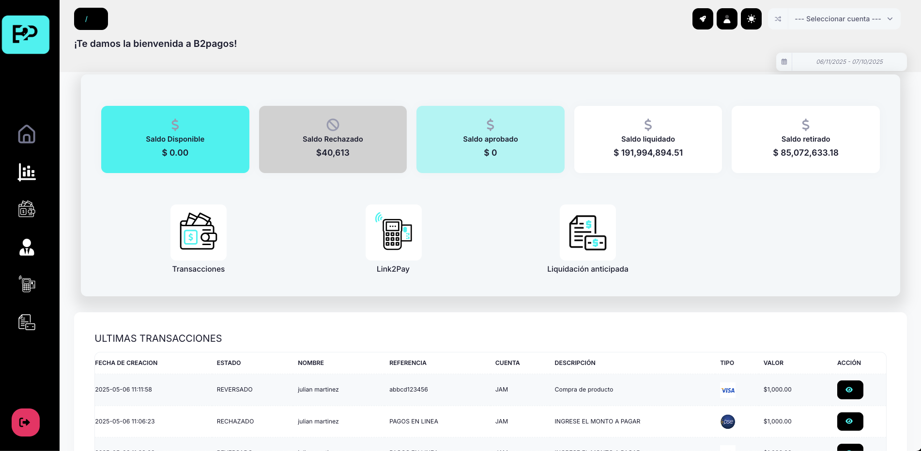Click the prohibited icon on Saldo Rechazado
Viewport: 921px width, 451px height.
tap(333, 125)
